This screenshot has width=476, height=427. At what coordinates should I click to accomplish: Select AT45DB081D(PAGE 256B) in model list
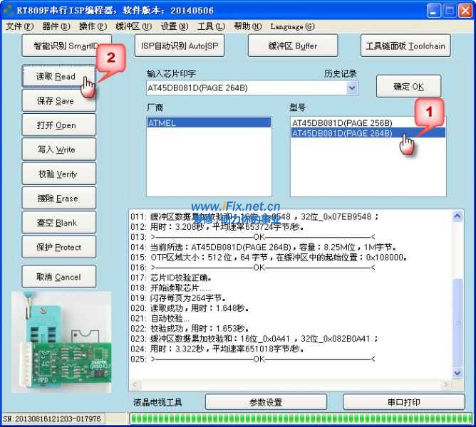coord(341,122)
